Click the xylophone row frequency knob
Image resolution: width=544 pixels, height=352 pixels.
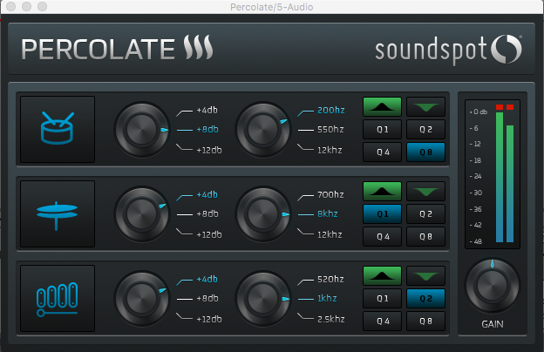tap(262, 299)
